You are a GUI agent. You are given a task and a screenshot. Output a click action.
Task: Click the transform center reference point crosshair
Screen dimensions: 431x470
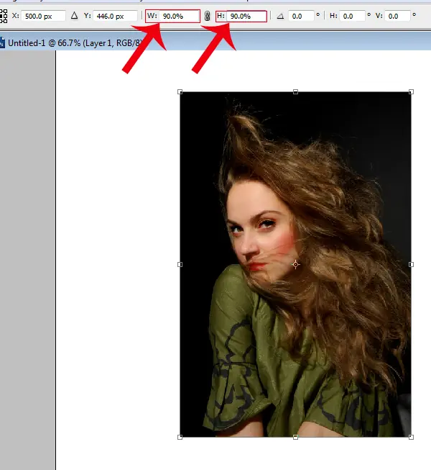(295, 264)
